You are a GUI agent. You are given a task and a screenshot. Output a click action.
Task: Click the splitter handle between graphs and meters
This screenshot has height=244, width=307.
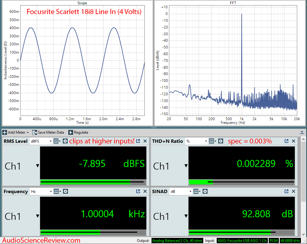(154, 128)
